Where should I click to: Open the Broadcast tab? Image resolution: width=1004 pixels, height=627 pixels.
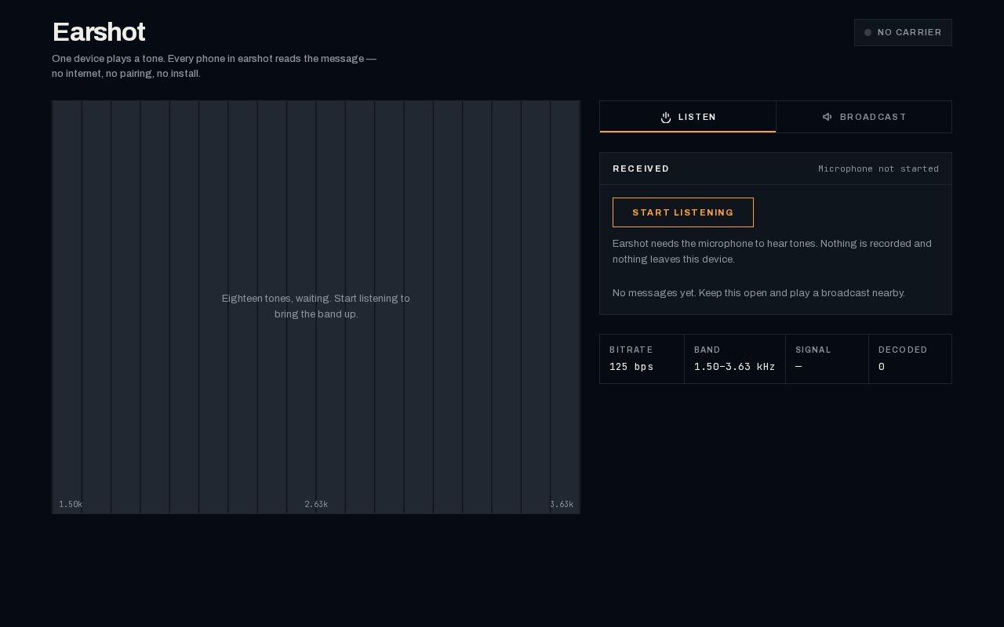[864, 117]
